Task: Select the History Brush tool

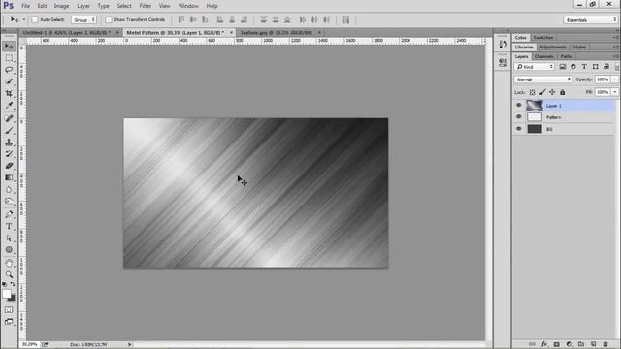Action: (x=9, y=154)
